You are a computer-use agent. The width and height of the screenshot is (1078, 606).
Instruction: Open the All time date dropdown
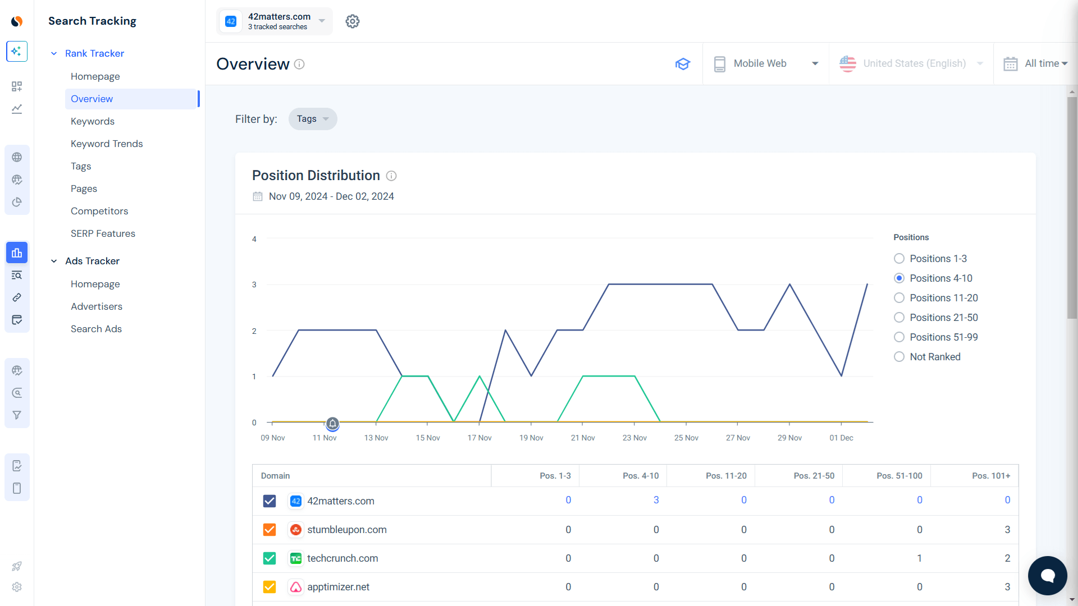coord(1035,63)
